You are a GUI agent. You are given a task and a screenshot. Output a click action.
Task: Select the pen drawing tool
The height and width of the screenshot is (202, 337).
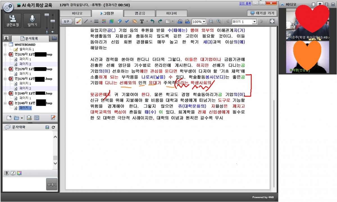point(79,21)
